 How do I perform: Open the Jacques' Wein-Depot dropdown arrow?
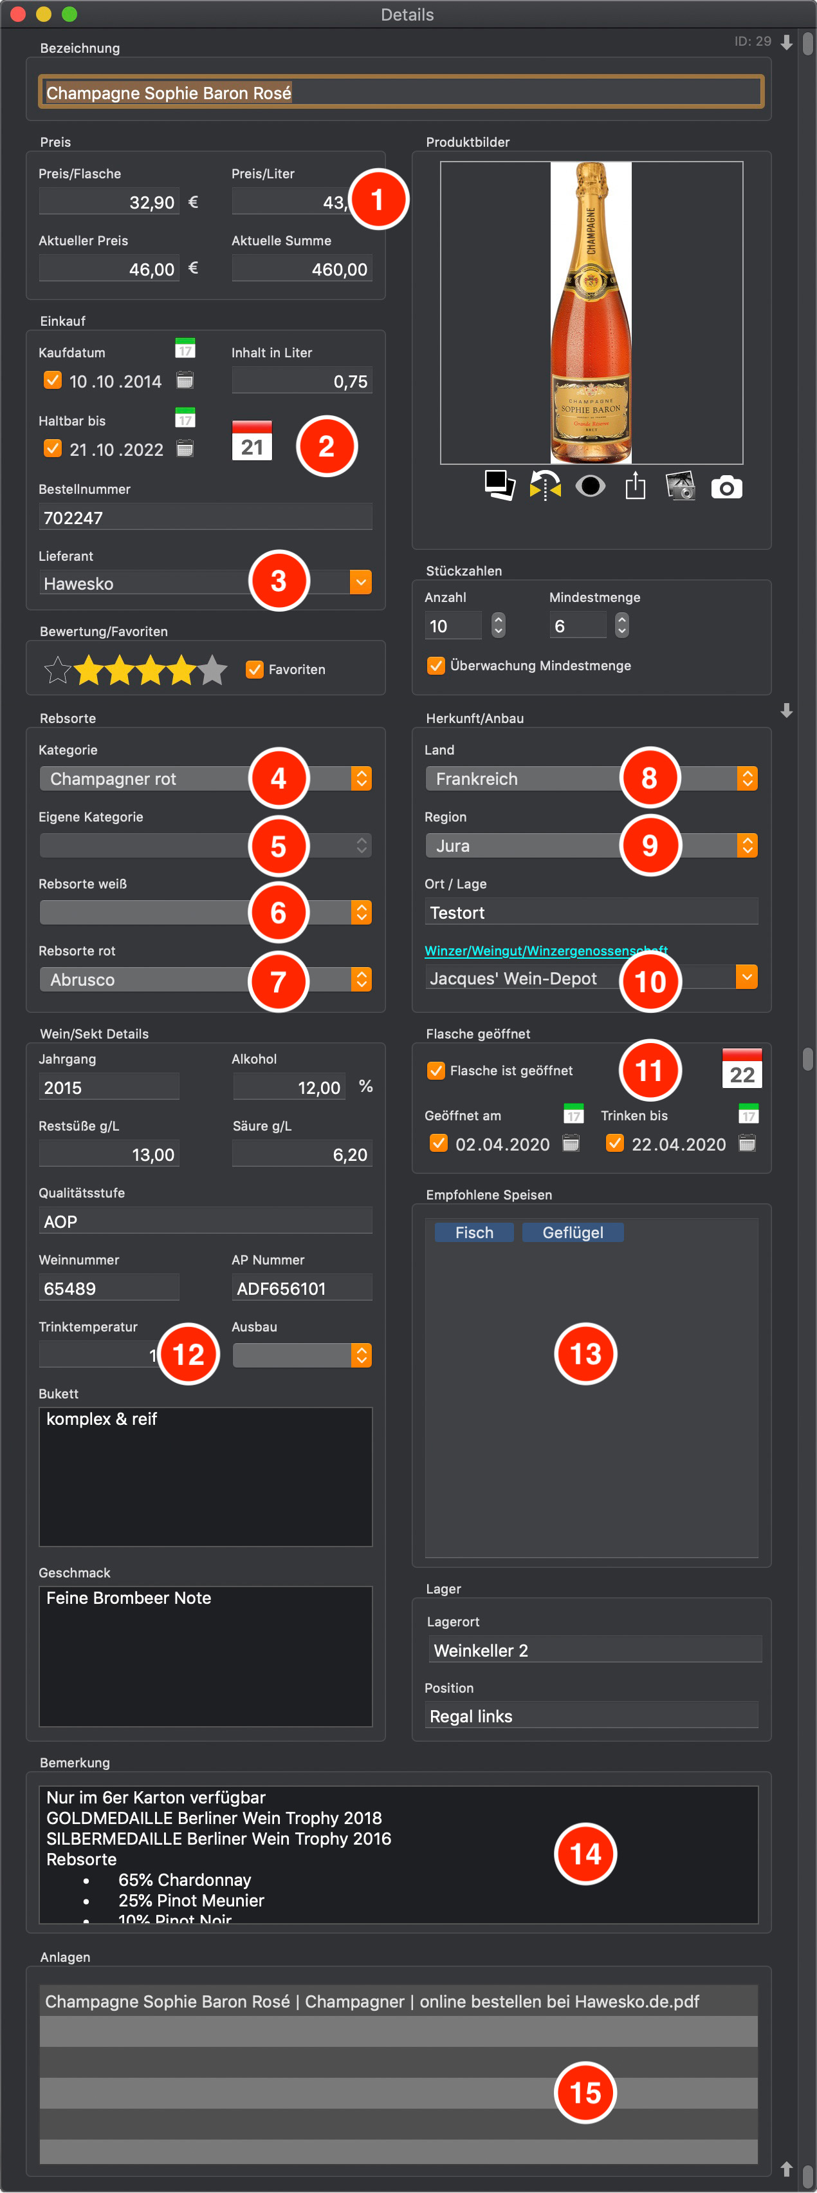[746, 977]
